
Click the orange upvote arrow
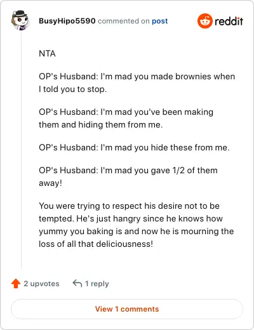[x=16, y=284]
